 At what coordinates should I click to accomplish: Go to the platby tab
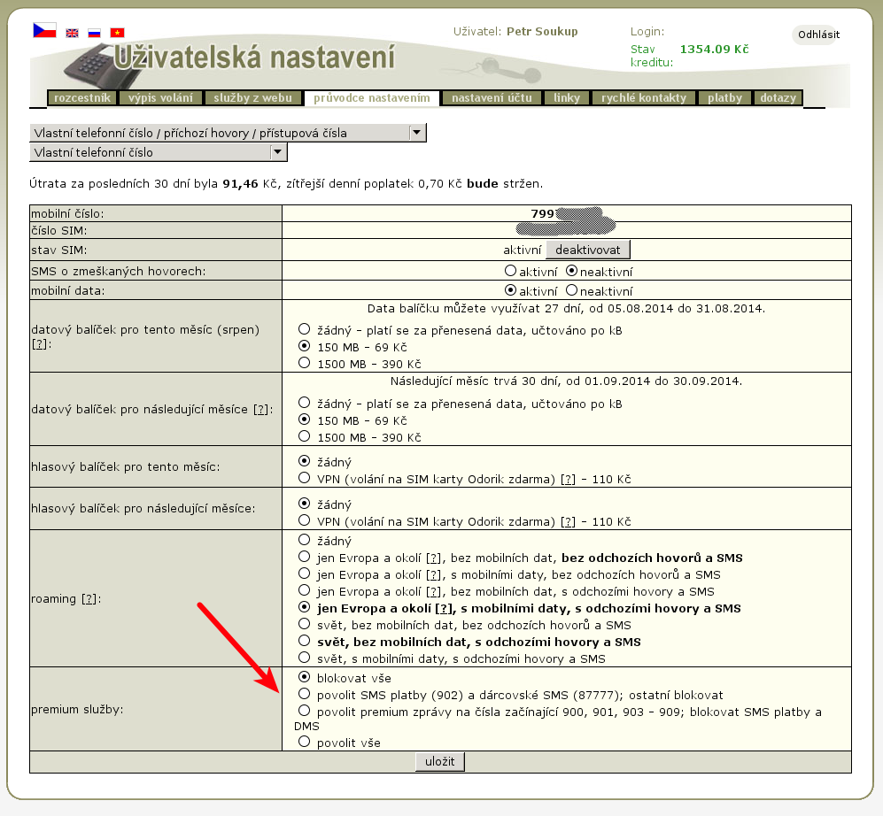click(724, 98)
